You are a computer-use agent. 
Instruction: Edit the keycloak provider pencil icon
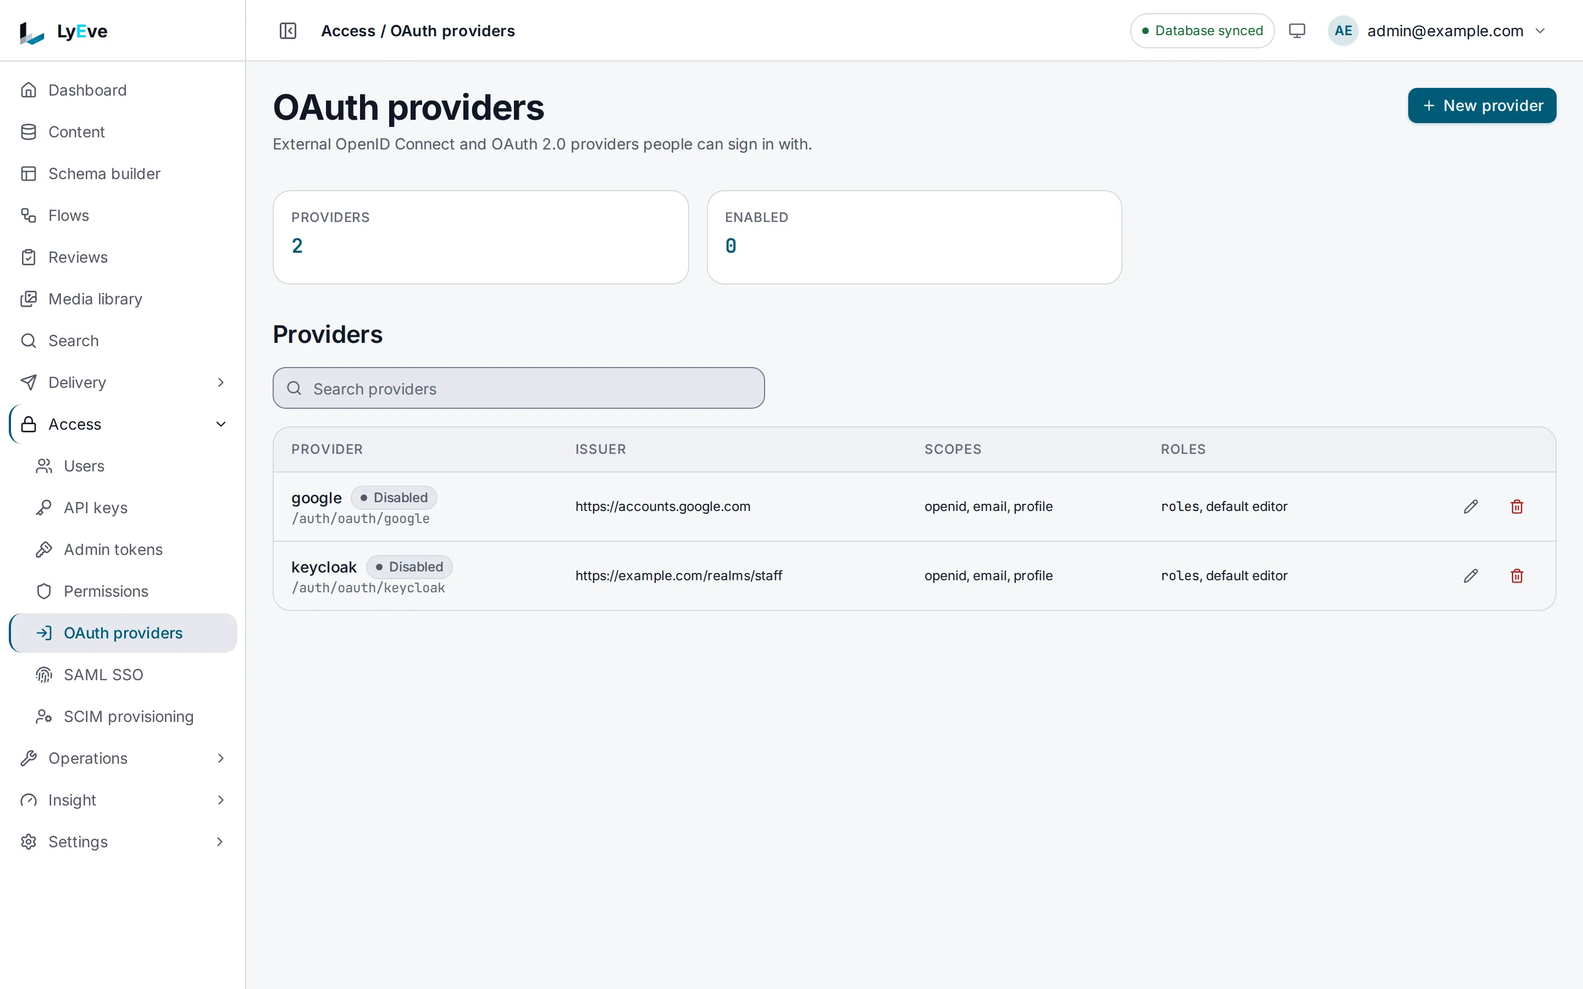1470,576
